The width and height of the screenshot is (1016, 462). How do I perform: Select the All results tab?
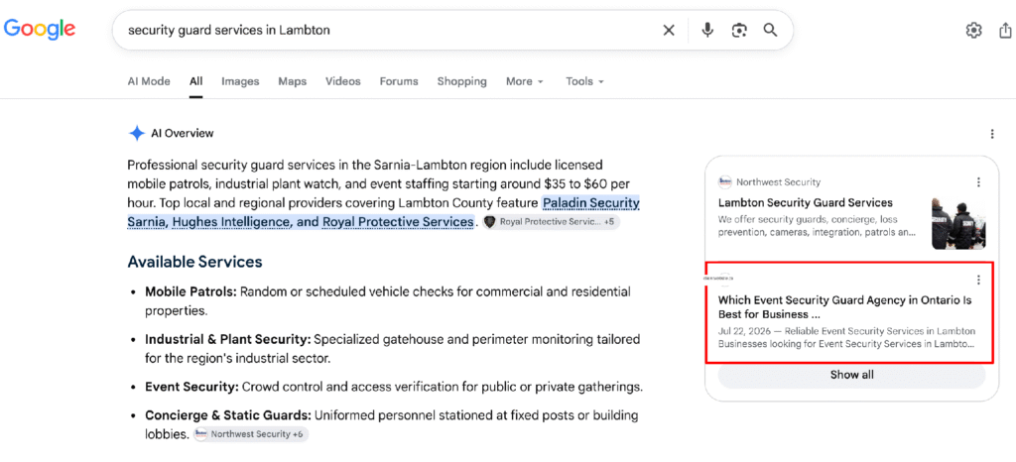point(196,81)
